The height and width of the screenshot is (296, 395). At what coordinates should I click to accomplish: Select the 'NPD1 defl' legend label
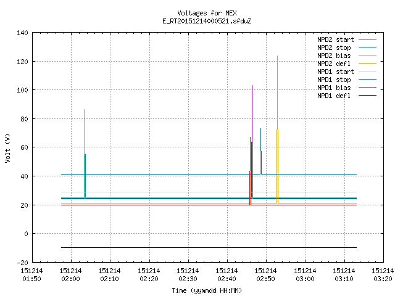334,96
